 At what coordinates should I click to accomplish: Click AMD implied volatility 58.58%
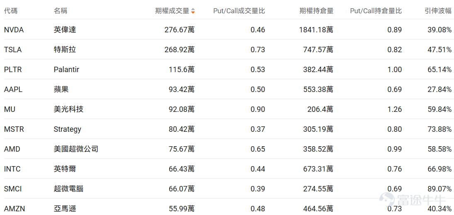click(439, 149)
